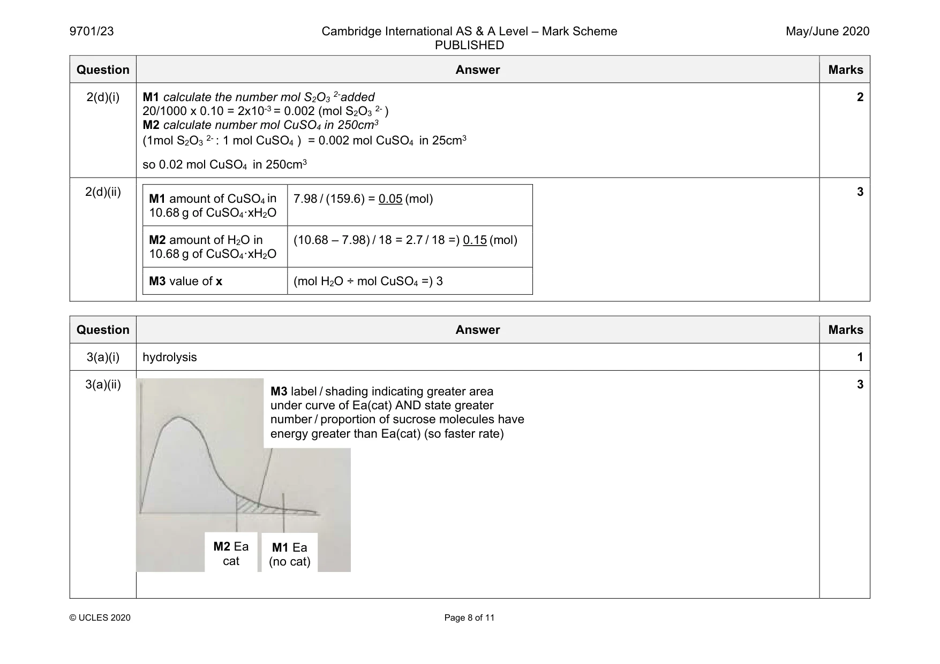Click question number 2(d)(ii)

103,192
